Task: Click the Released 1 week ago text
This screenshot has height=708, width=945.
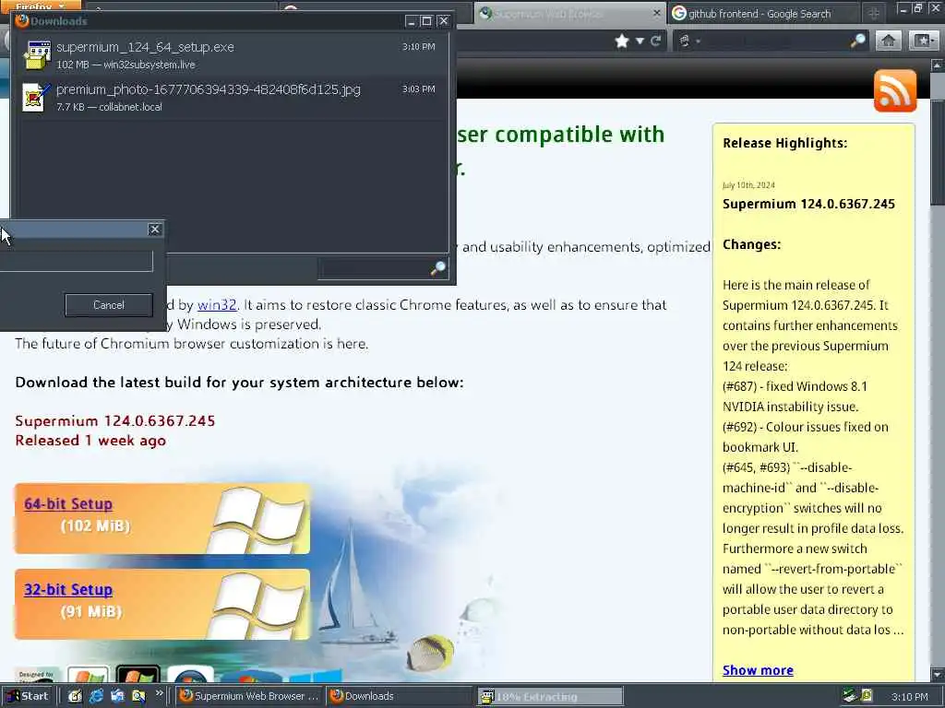Action: (90, 441)
